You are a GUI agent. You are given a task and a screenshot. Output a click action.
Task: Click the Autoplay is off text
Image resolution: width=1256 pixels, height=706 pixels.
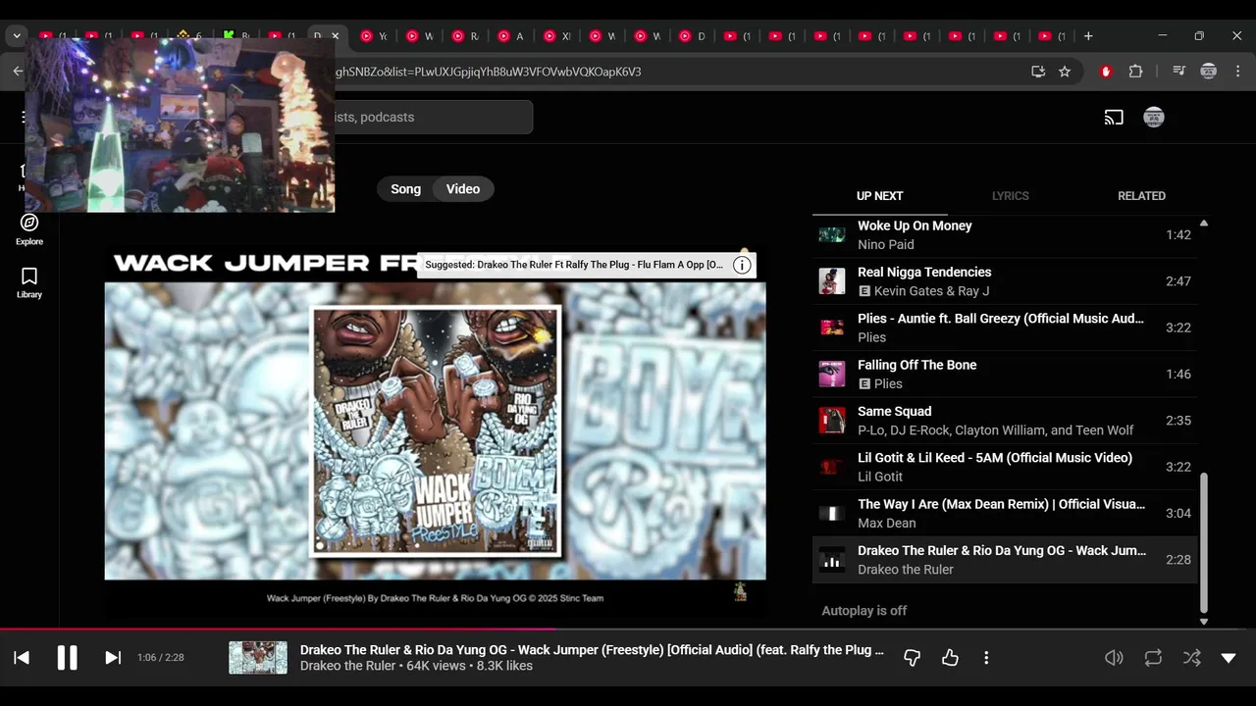863,611
